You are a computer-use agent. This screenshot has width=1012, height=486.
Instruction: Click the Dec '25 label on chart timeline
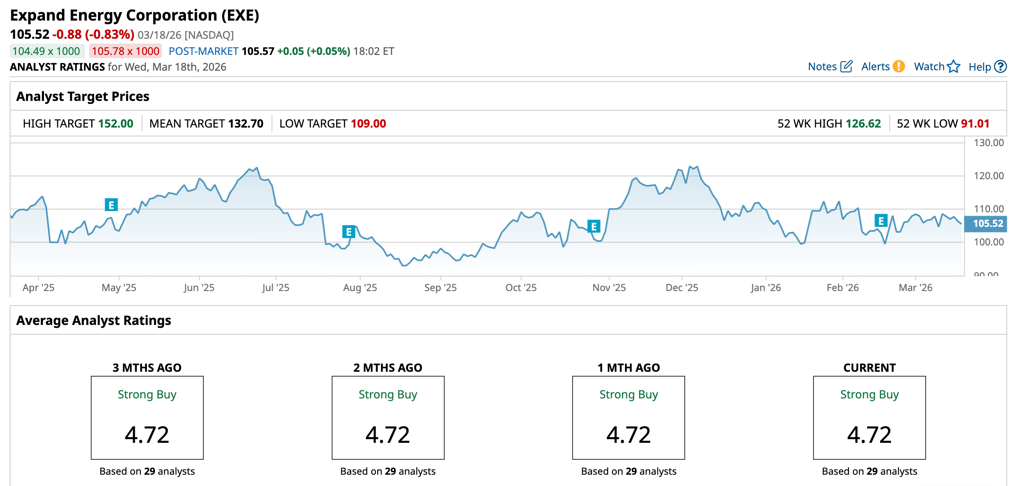tap(682, 288)
